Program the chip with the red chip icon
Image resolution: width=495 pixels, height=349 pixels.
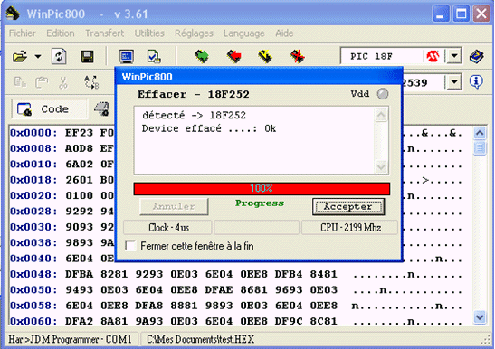pos(233,57)
